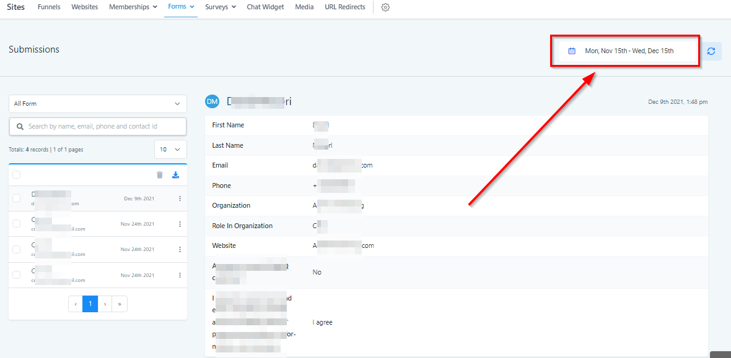This screenshot has height=358, width=731.
Task: Open the page size dropdown showing 10
Action: [x=170, y=150]
